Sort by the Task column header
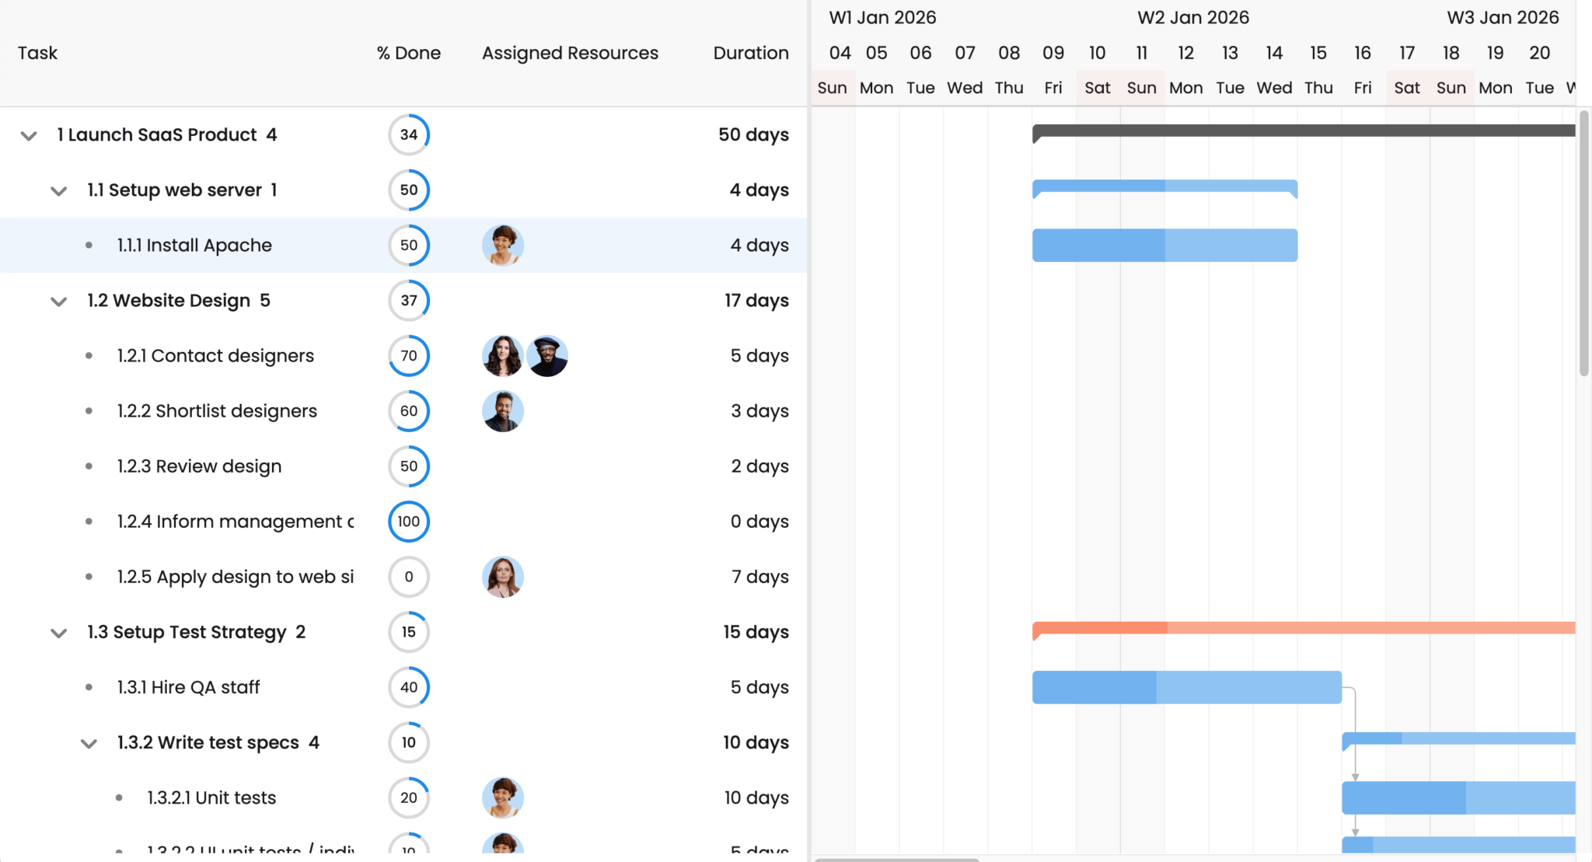Viewport: 1592px width, 862px height. coord(37,53)
